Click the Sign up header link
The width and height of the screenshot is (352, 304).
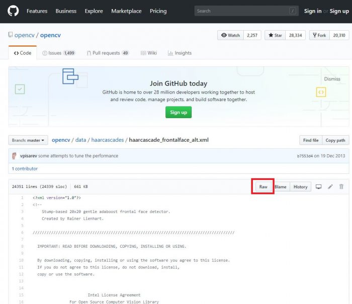coord(339,11)
